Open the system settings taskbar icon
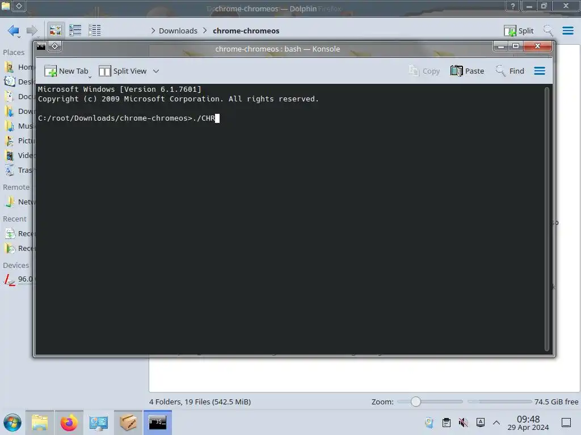This screenshot has width=581, height=435. pos(99,423)
